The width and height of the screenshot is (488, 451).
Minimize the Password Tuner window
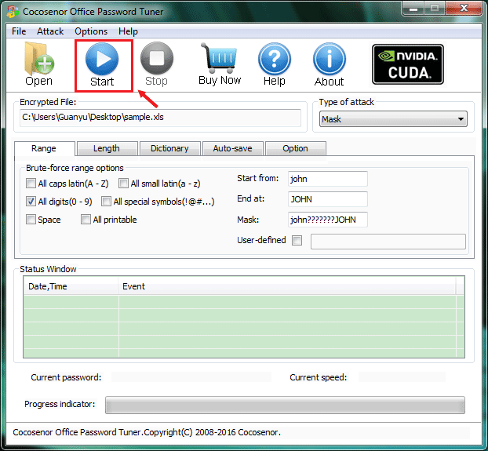(x=413, y=9)
